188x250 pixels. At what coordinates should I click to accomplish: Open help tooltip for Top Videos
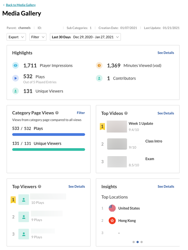[x=126, y=113]
